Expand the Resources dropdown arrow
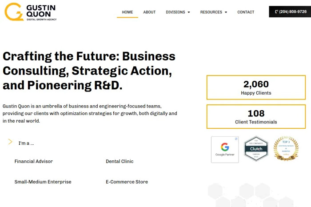 (x=226, y=12)
